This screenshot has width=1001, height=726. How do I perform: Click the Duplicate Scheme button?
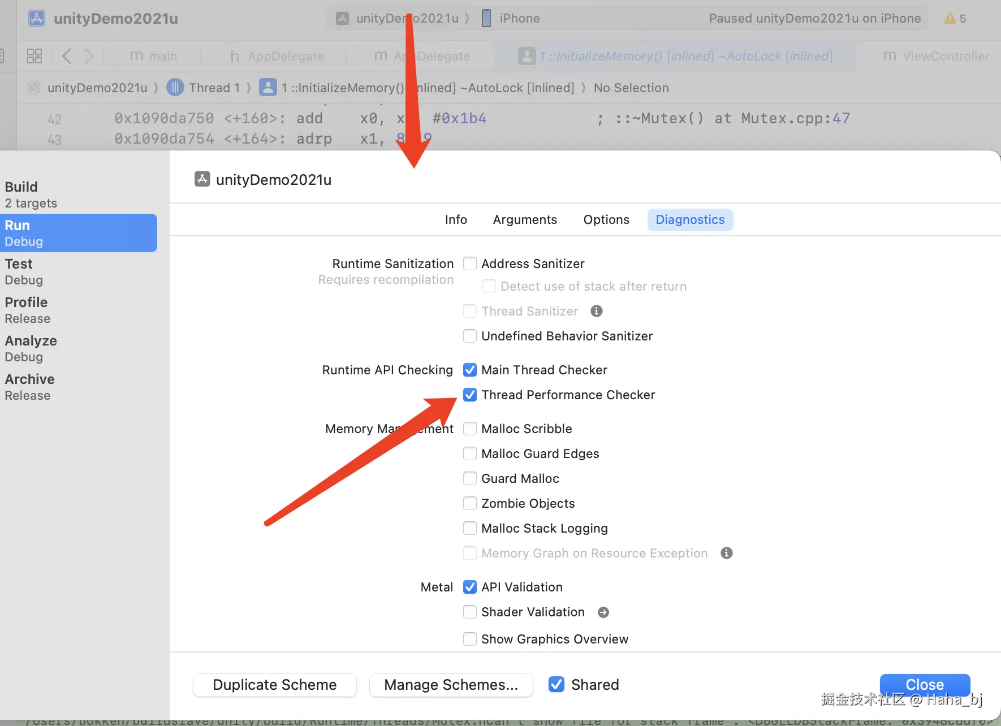pos(275,685)
